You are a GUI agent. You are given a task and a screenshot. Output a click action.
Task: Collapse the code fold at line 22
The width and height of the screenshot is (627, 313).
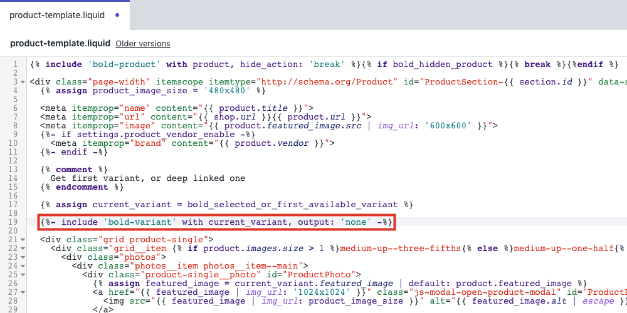[23, 249]
